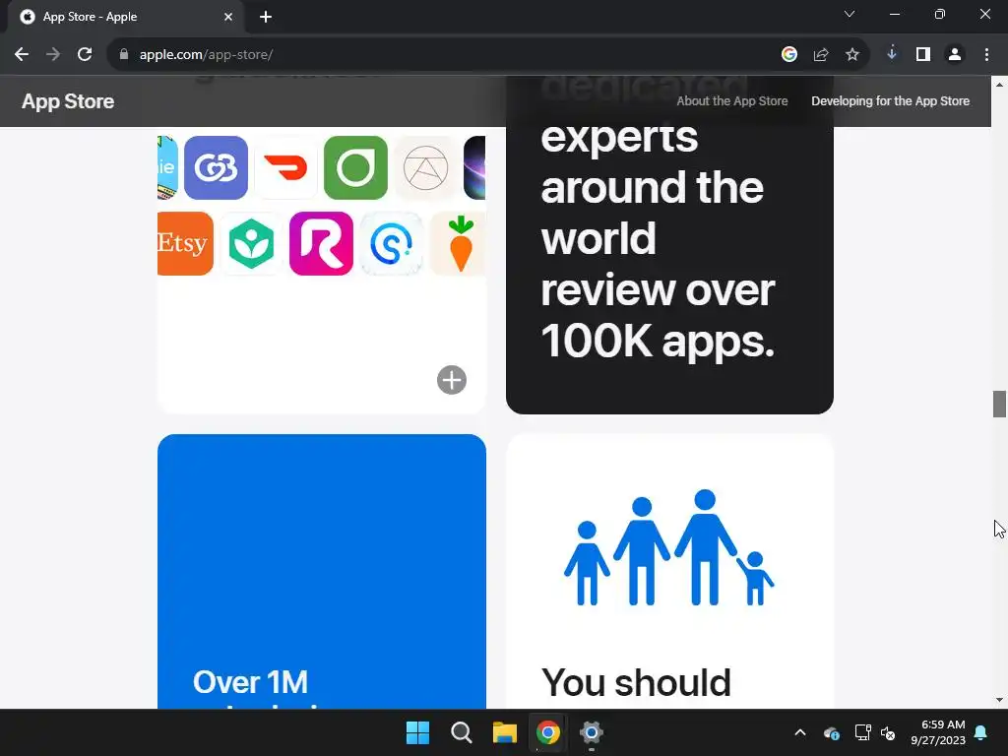
Task: Click the blue 'Over 1M' card
Action: (322, 572)
